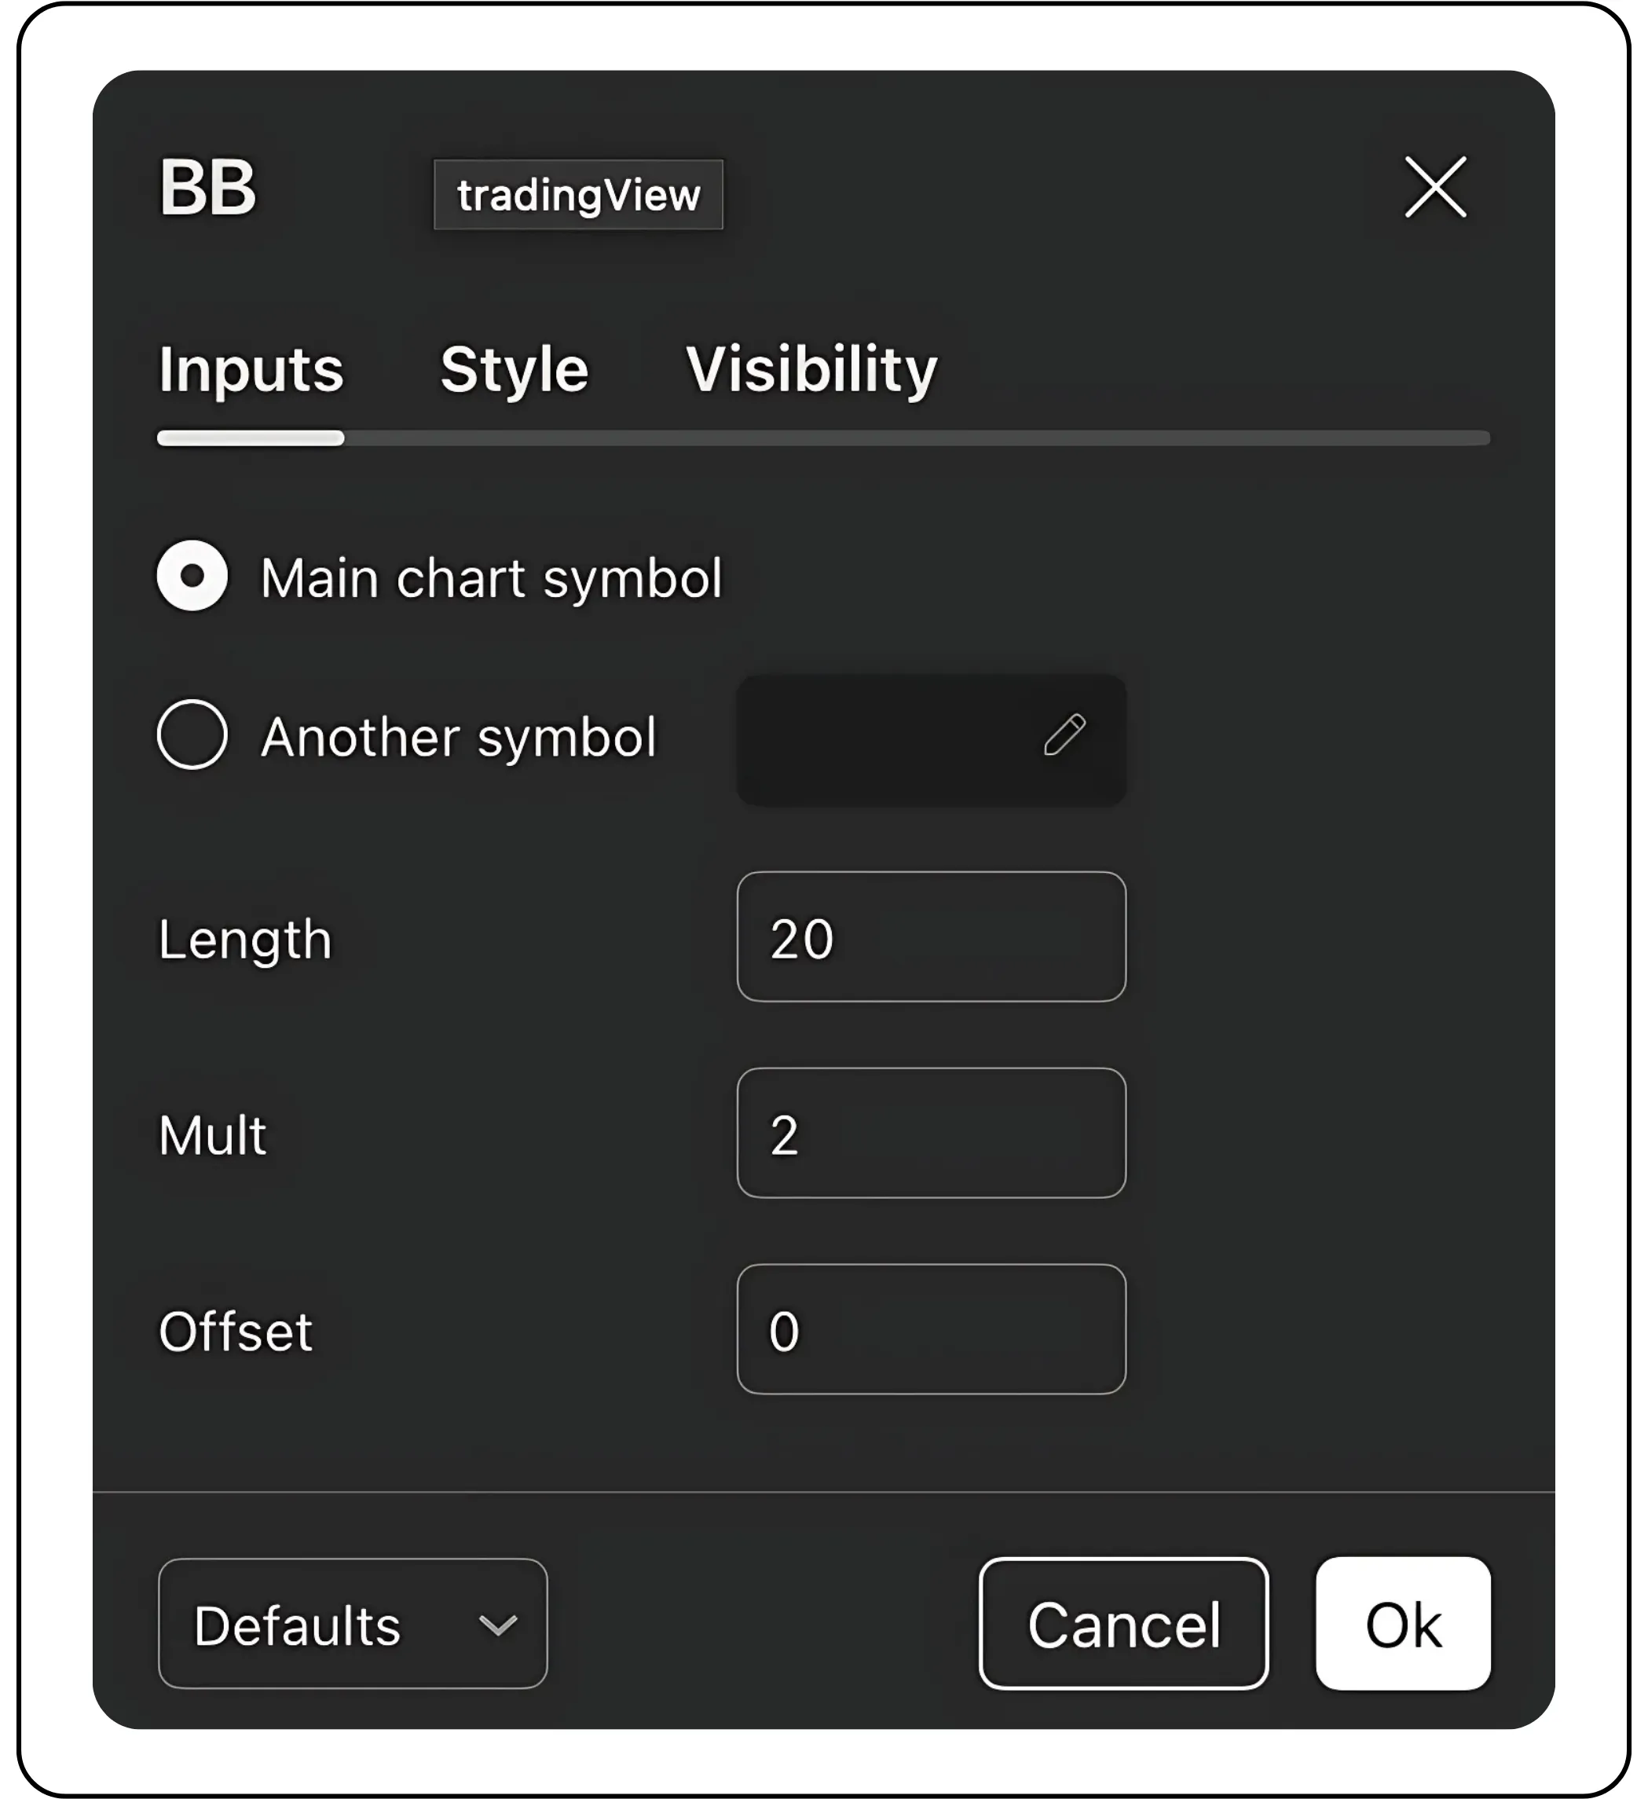Confirm settings with the Ok button
Viewport: 1637px width, 1799px height.
pyautogui.click(x=1402, y=1623)
